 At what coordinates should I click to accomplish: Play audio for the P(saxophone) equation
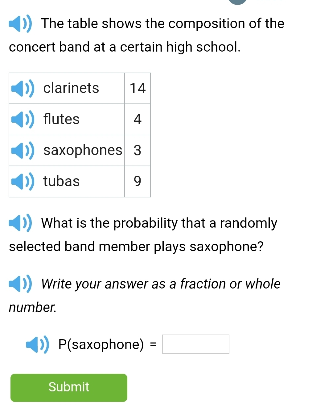click(x=37, y=344)
